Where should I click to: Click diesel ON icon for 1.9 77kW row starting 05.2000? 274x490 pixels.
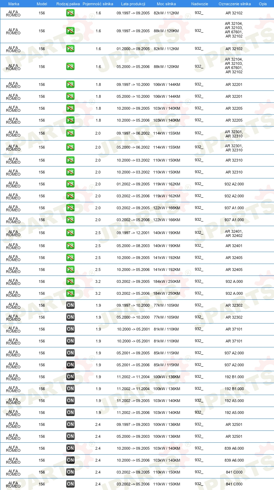[x=70, y=317]
